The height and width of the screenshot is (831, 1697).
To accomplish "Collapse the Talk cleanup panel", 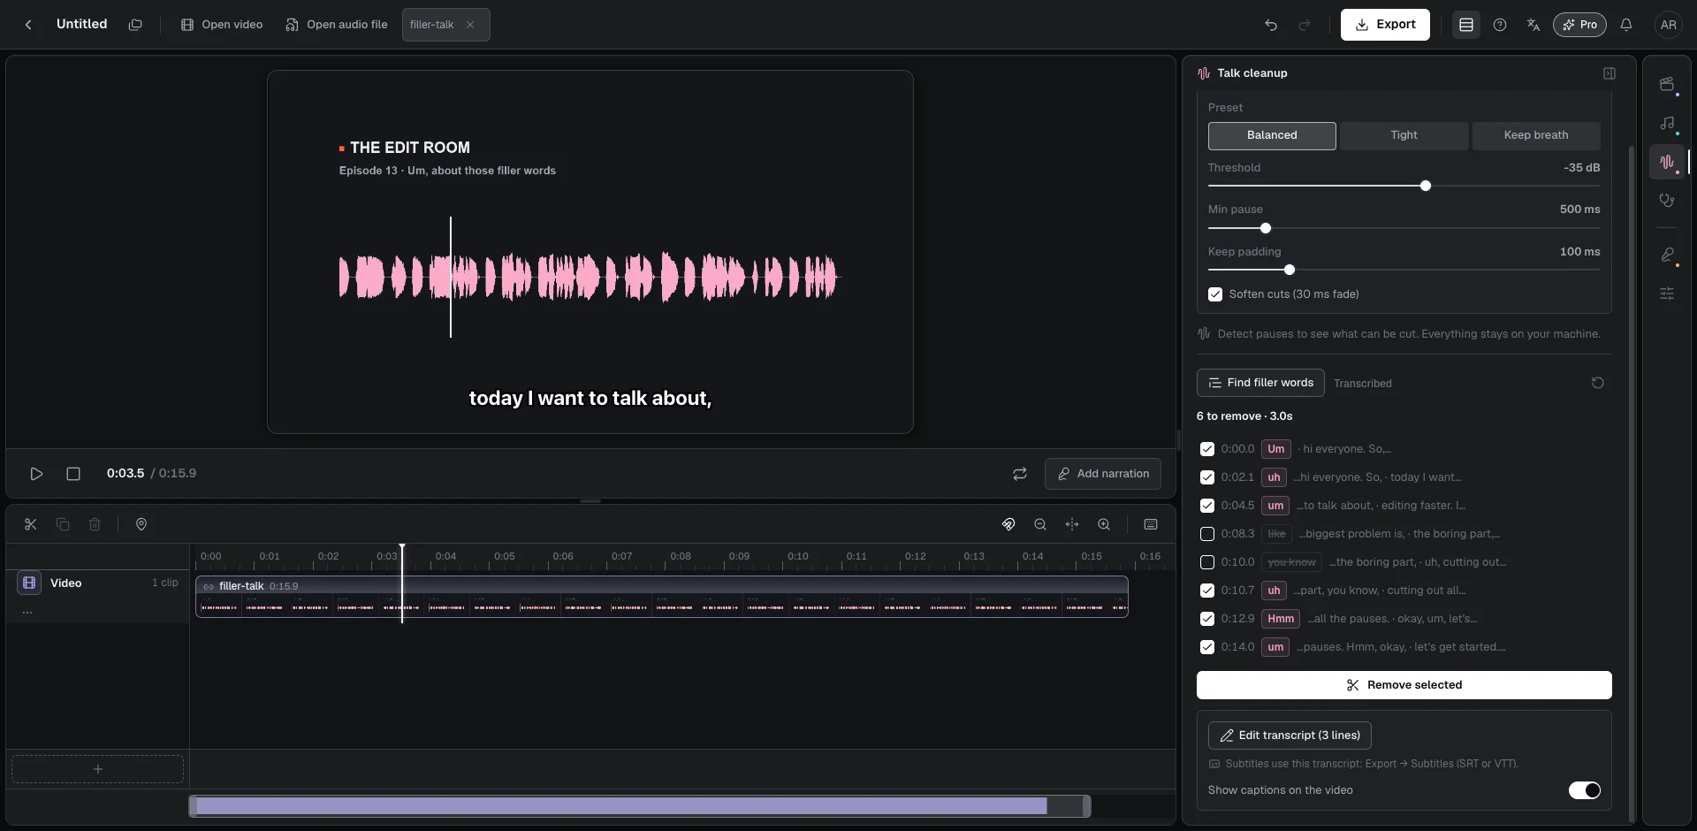I will [1609, 73].
